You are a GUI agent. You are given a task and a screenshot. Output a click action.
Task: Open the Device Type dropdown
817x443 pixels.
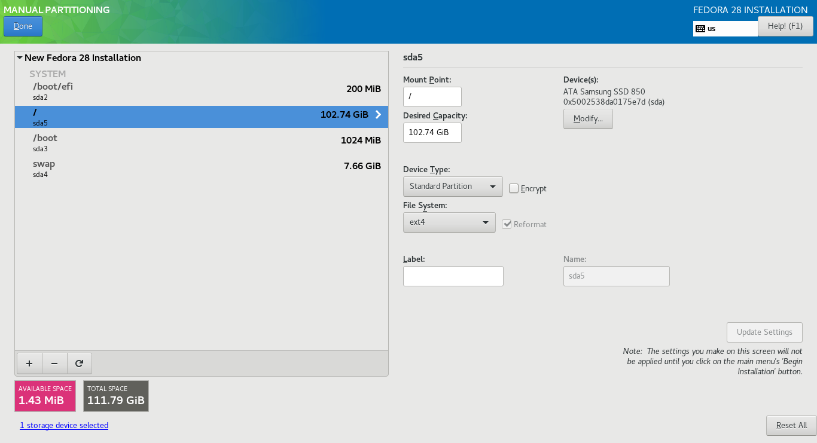(453, 187)
